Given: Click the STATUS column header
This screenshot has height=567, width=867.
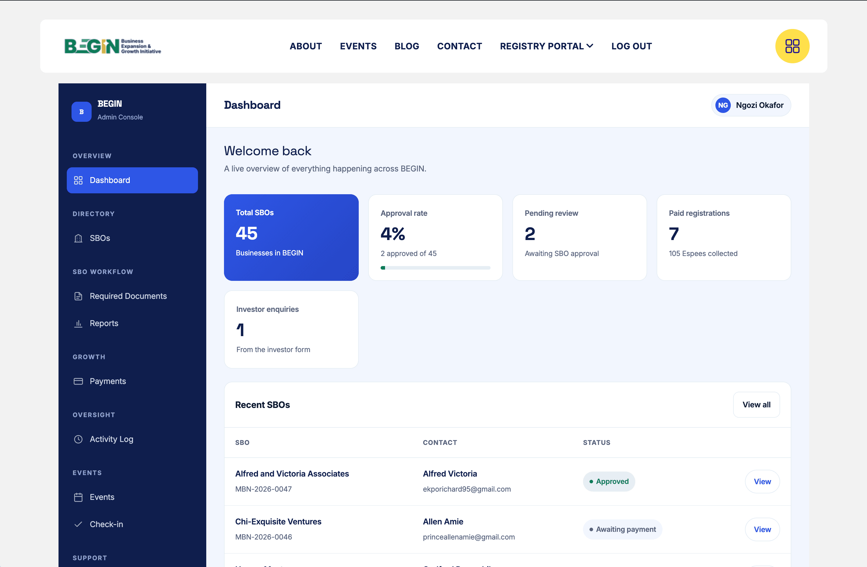Looking at the screenshot, I should (596, 443).
